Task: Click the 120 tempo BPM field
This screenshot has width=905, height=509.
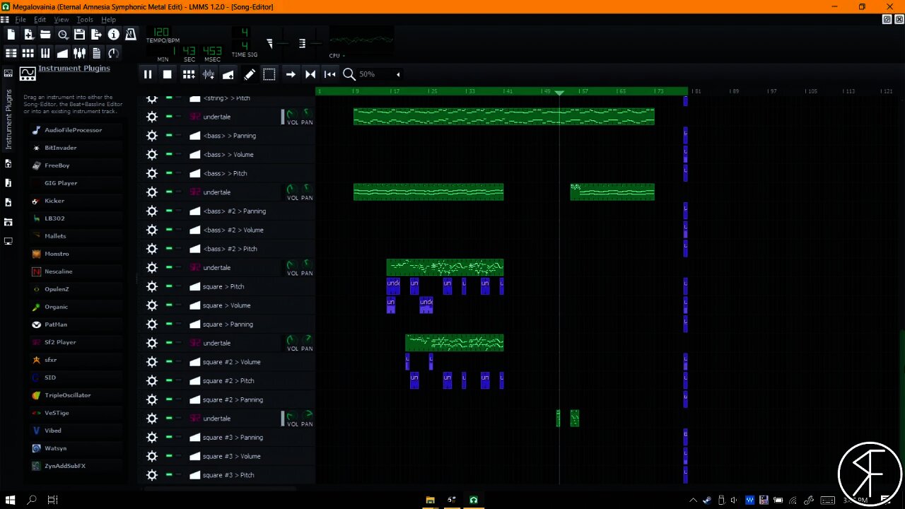Action: (162, 32)
